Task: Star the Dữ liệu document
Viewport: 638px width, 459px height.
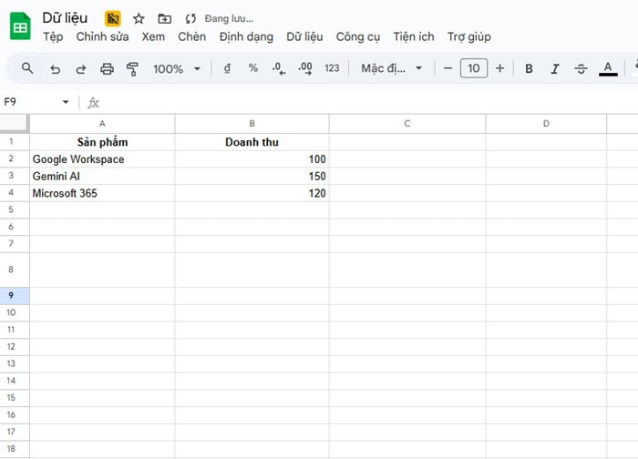Action: click(x=139, y=19)
